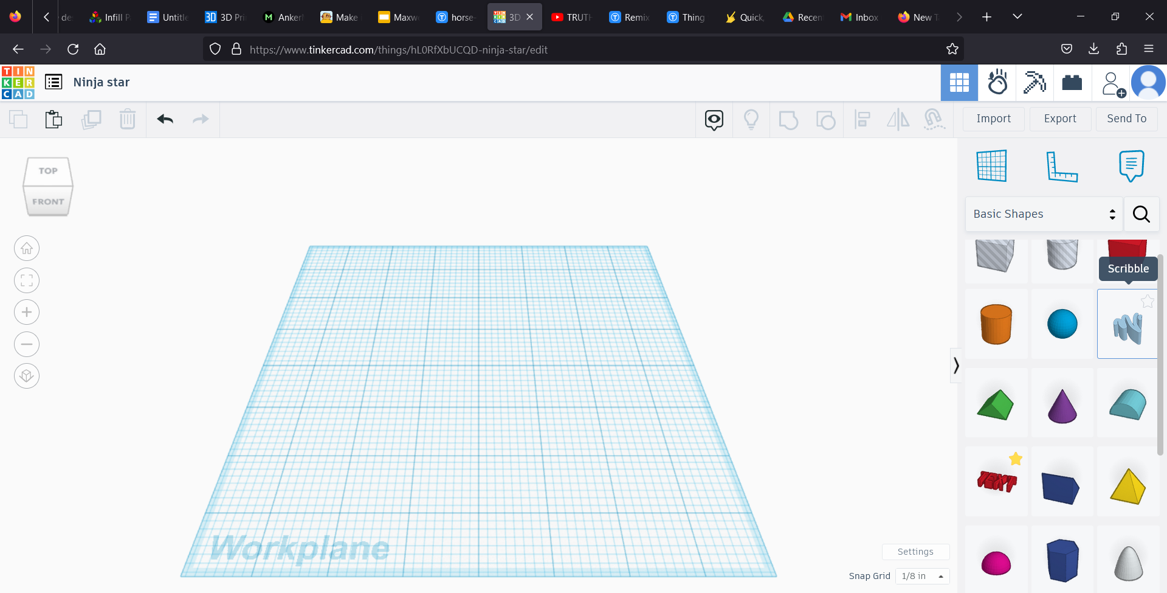Select the green Roof shape

coord(996,403)
